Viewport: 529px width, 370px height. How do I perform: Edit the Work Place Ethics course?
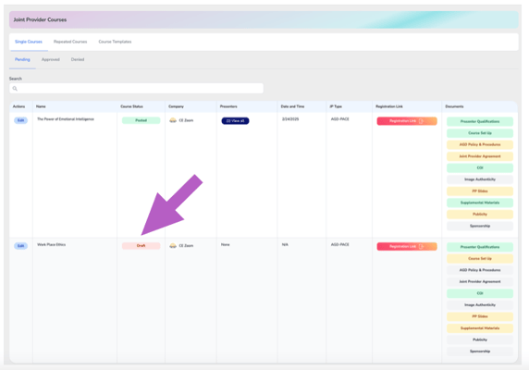coord(20,246)
